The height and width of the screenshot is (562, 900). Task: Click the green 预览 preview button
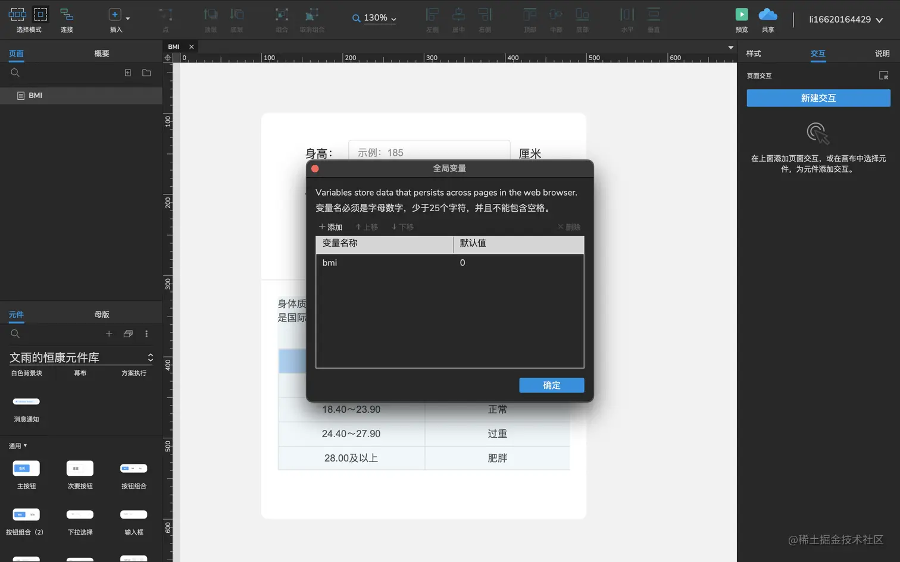[742, 14]
